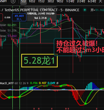Image resolution: width=104 pixels, height=110 pixels.
Task: Click the 35根K线 measurement label
Action: [40, 13]
